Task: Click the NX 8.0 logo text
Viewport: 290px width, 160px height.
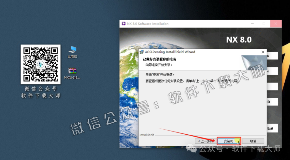Action: (239, 40)
